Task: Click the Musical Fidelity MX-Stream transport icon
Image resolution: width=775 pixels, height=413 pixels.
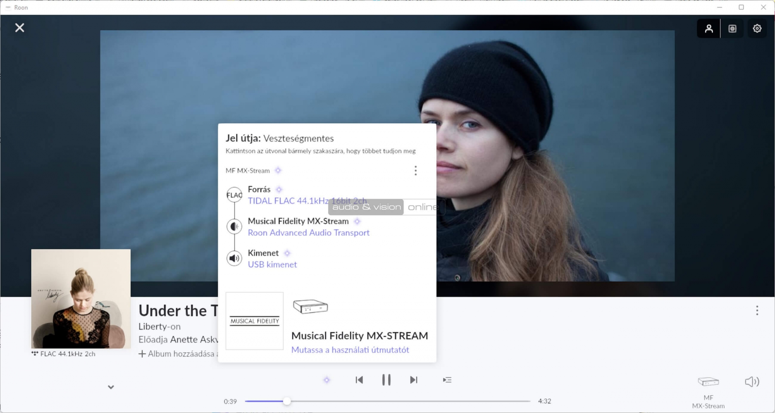Action: tap(234, 227)
